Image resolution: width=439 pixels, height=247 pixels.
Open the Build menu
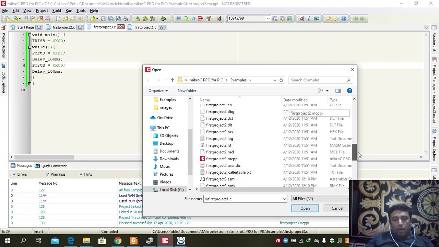(57, 11)
